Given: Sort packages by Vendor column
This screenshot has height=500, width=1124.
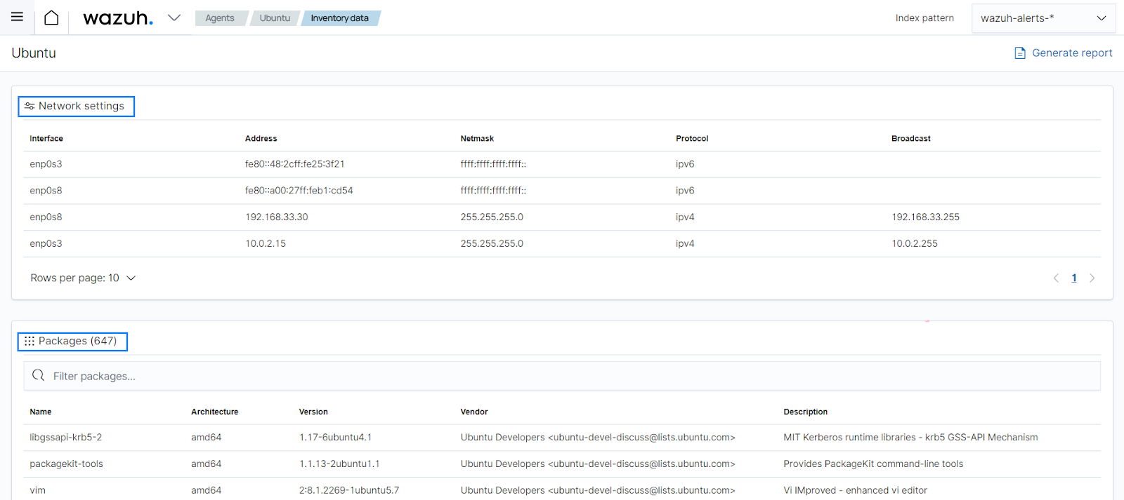Looking at the screenshot, I should [474, 412].
